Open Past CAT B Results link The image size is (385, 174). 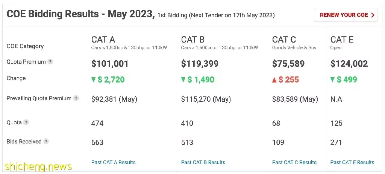coord(203,162)
